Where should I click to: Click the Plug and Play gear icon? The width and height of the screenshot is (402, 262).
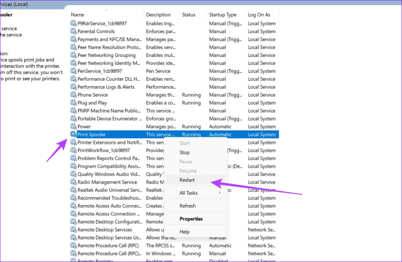point(73,103)
